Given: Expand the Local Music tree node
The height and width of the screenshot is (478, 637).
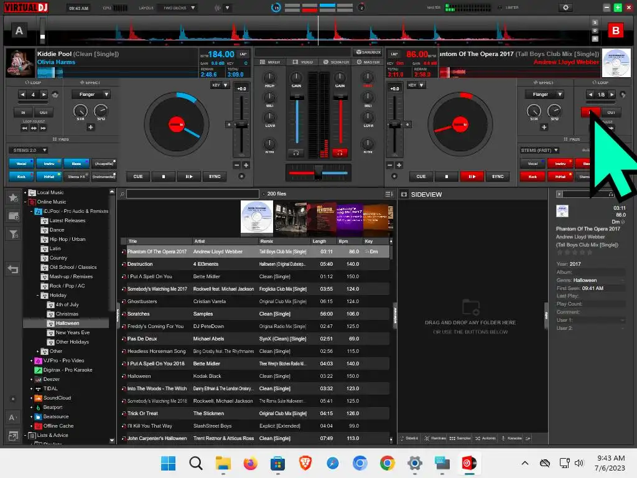Looking at the screenshot, I should [x=25, y=193].
